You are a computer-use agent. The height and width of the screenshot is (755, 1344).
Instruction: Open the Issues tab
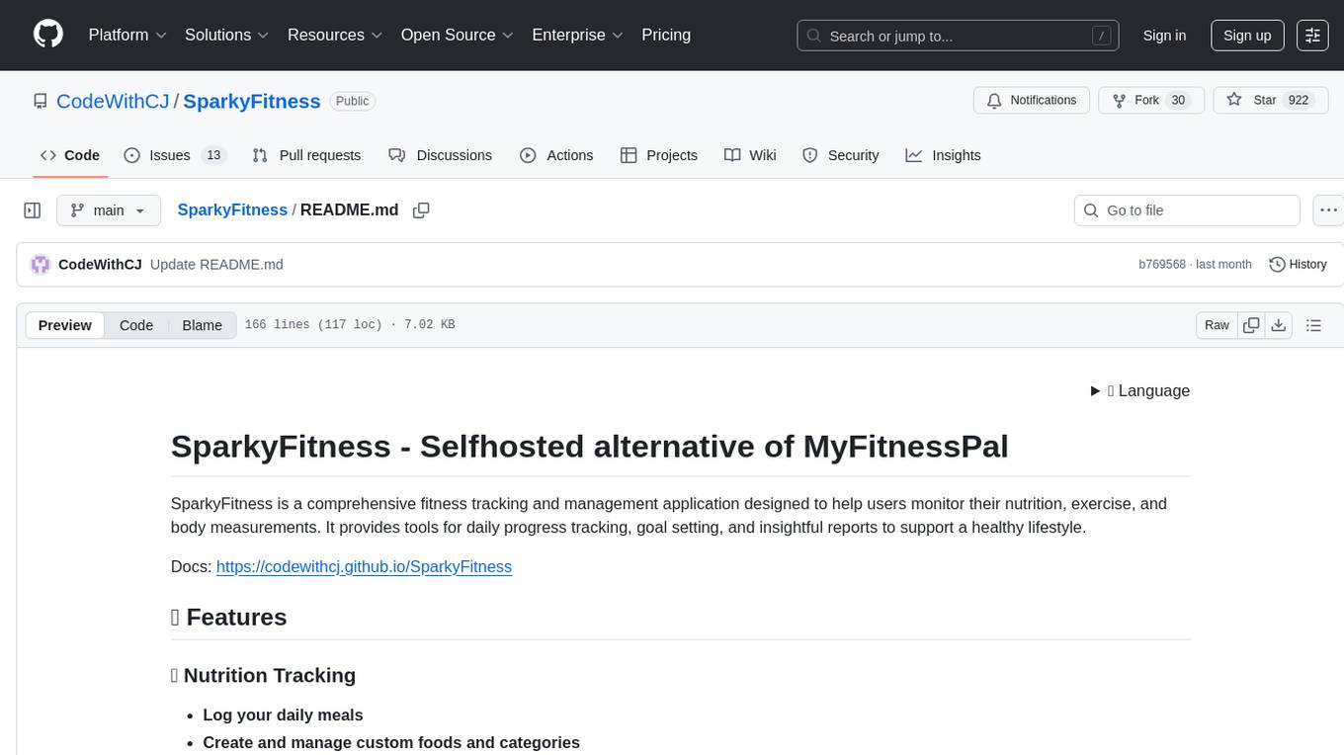(x=175, y=155)
